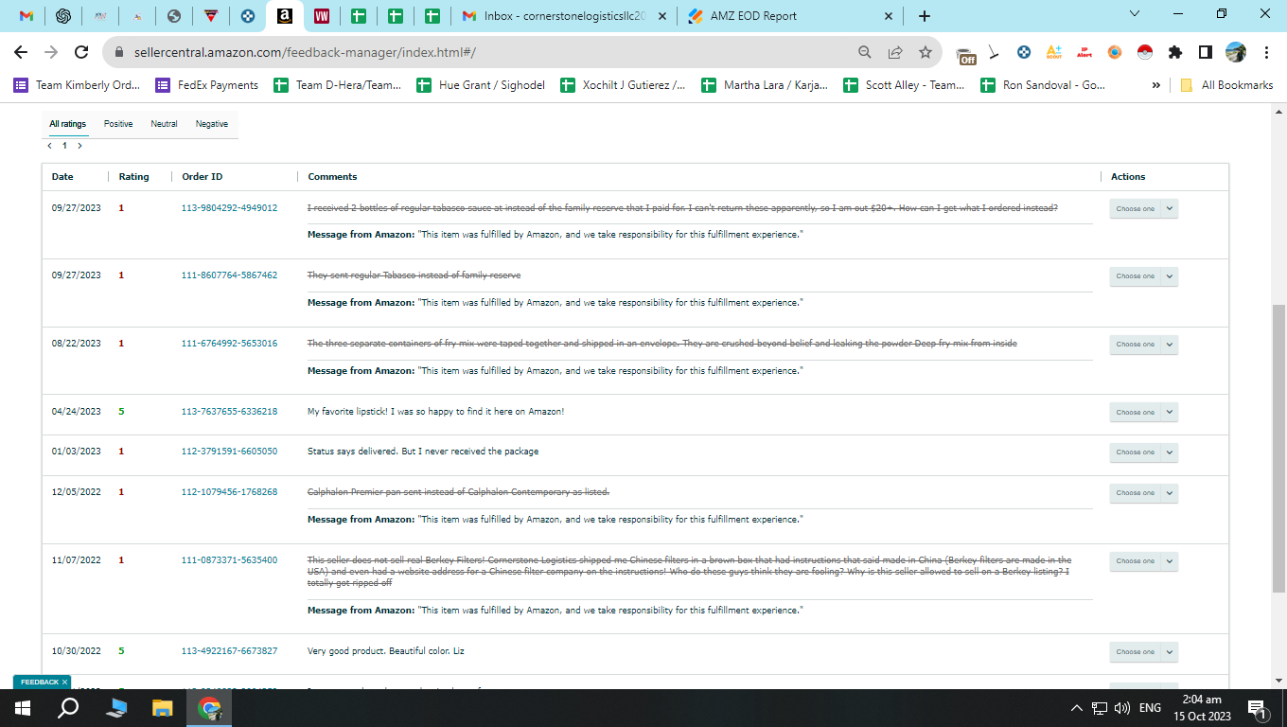The height and width of the screenshot is (727, 1287).
Task: Expand Choose one for the fry mix feedback
Action: [1143, 345]
